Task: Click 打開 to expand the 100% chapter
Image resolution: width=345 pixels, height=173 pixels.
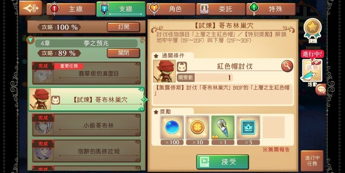Action: pyautogui.click(x=123, y=27)
